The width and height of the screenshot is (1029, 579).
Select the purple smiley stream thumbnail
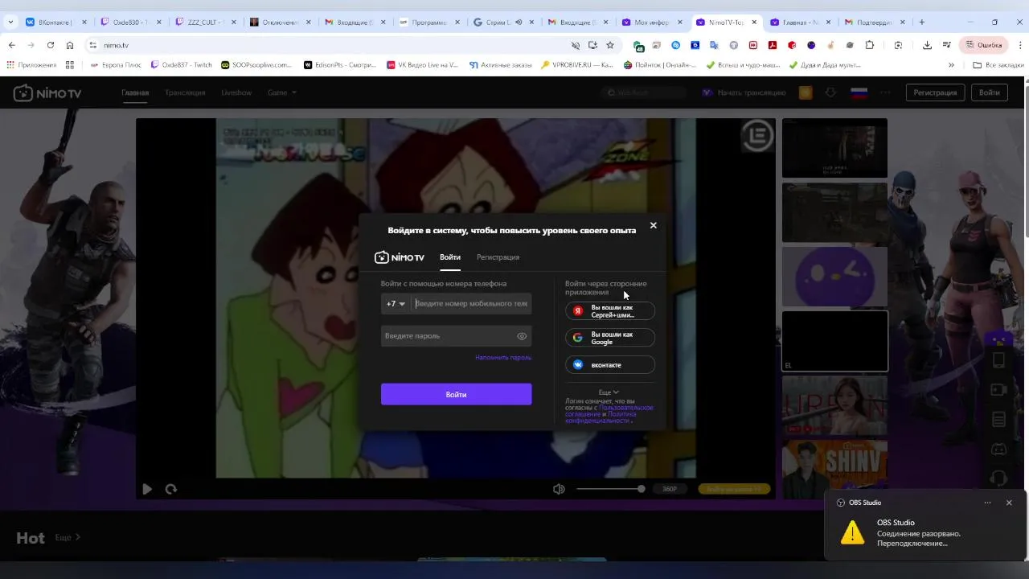[834, 277]
